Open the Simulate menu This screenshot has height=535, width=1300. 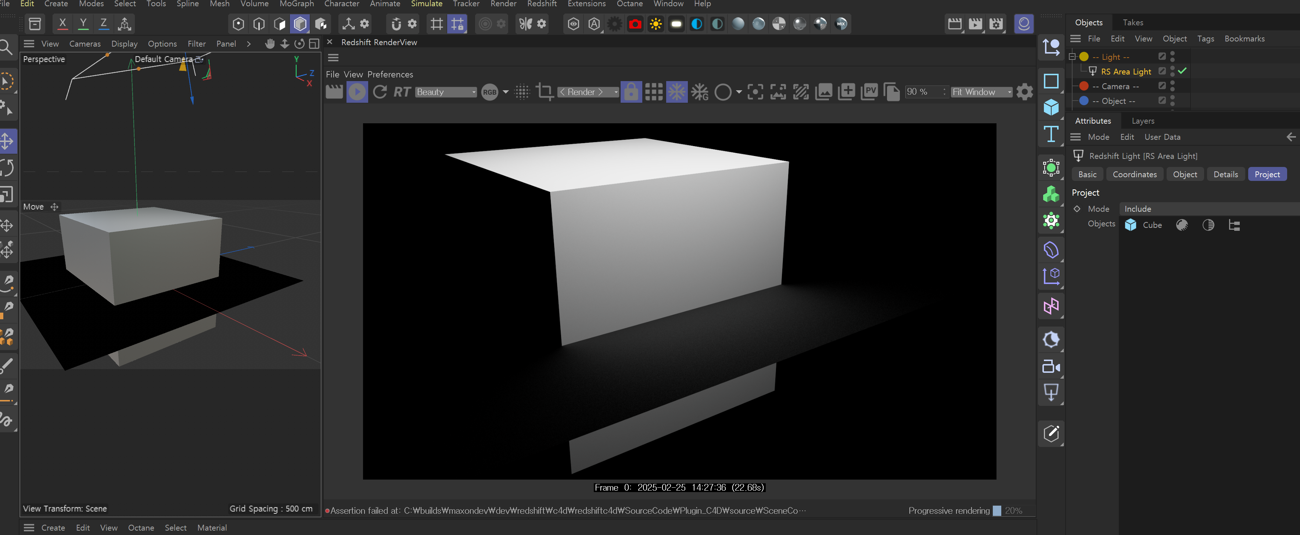click(427, 4)
